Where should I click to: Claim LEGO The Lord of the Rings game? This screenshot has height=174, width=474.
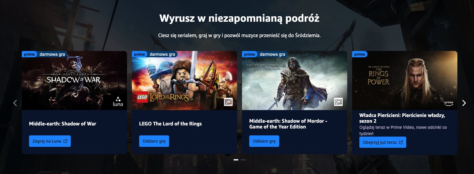pyautogui.click(x=154, y=141)
